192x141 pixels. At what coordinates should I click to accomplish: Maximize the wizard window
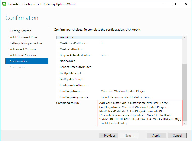point(174,4)
